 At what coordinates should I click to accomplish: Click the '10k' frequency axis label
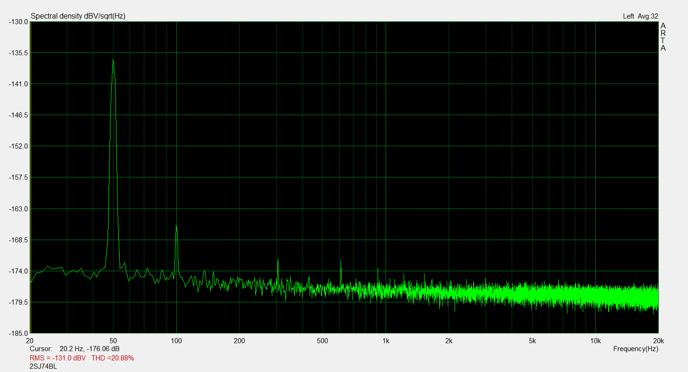coord(595,341)
